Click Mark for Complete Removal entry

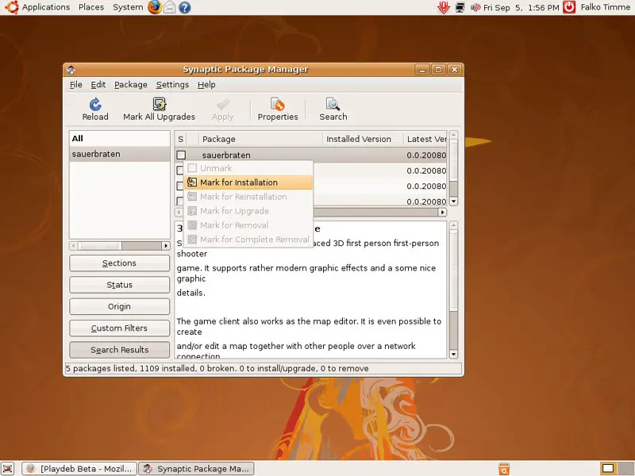click(248, 240)
